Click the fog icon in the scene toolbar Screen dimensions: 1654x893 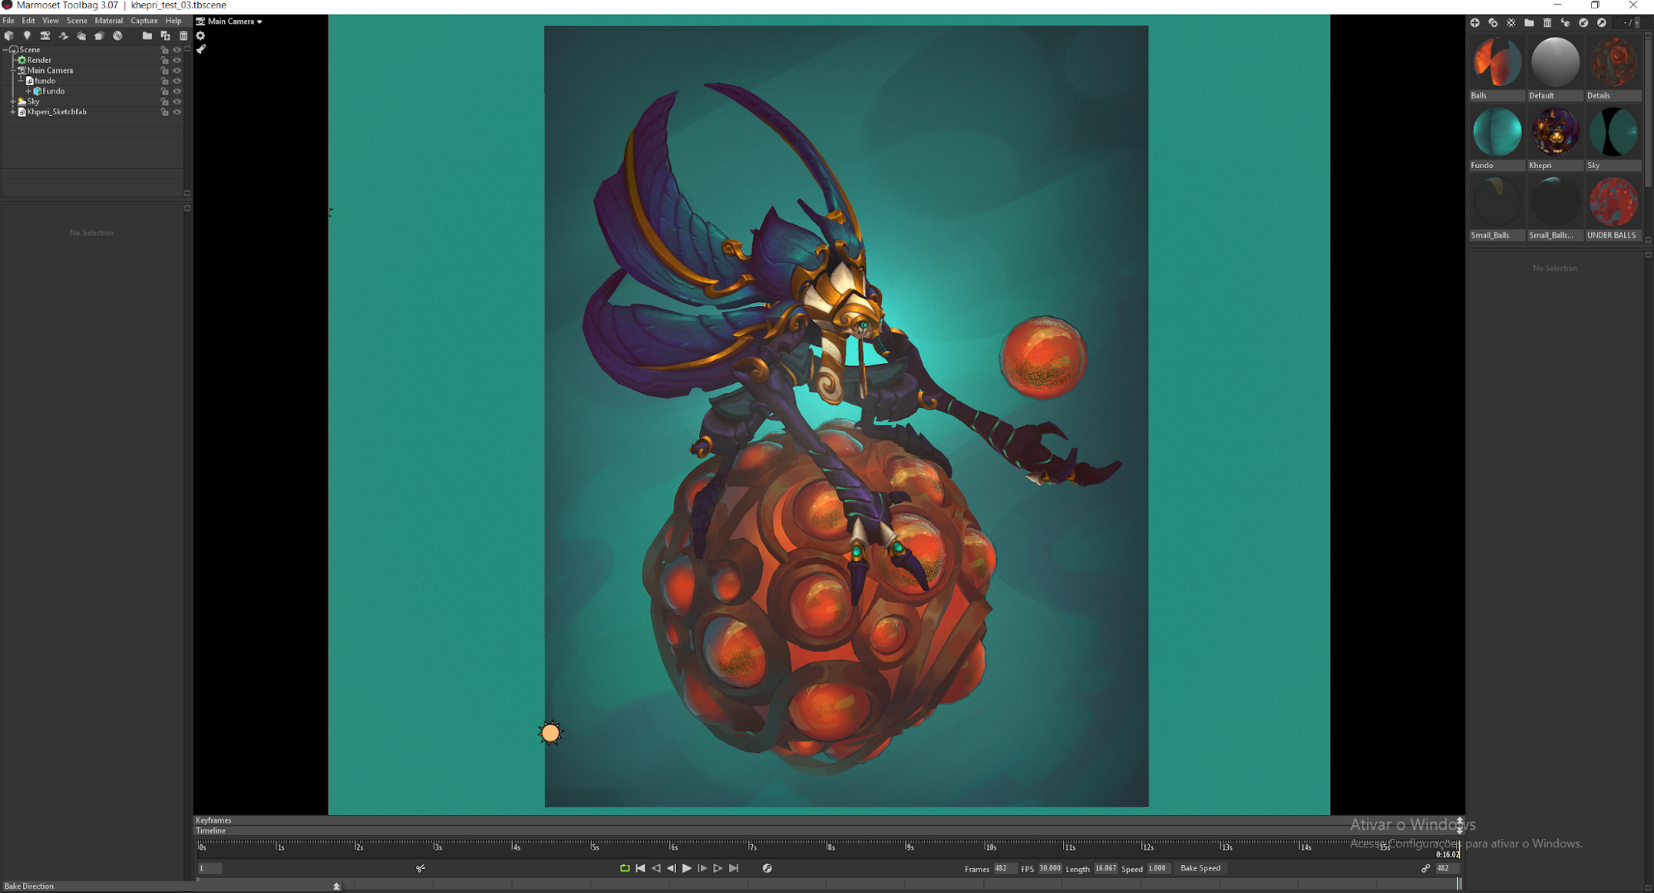click(81, 36)
